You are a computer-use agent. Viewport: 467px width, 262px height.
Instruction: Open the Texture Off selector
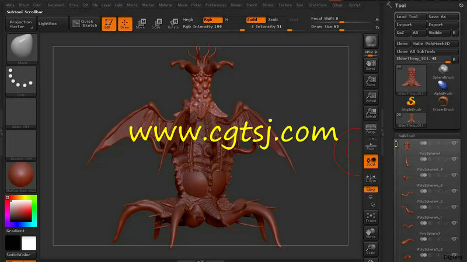click(x=21, y=145)
